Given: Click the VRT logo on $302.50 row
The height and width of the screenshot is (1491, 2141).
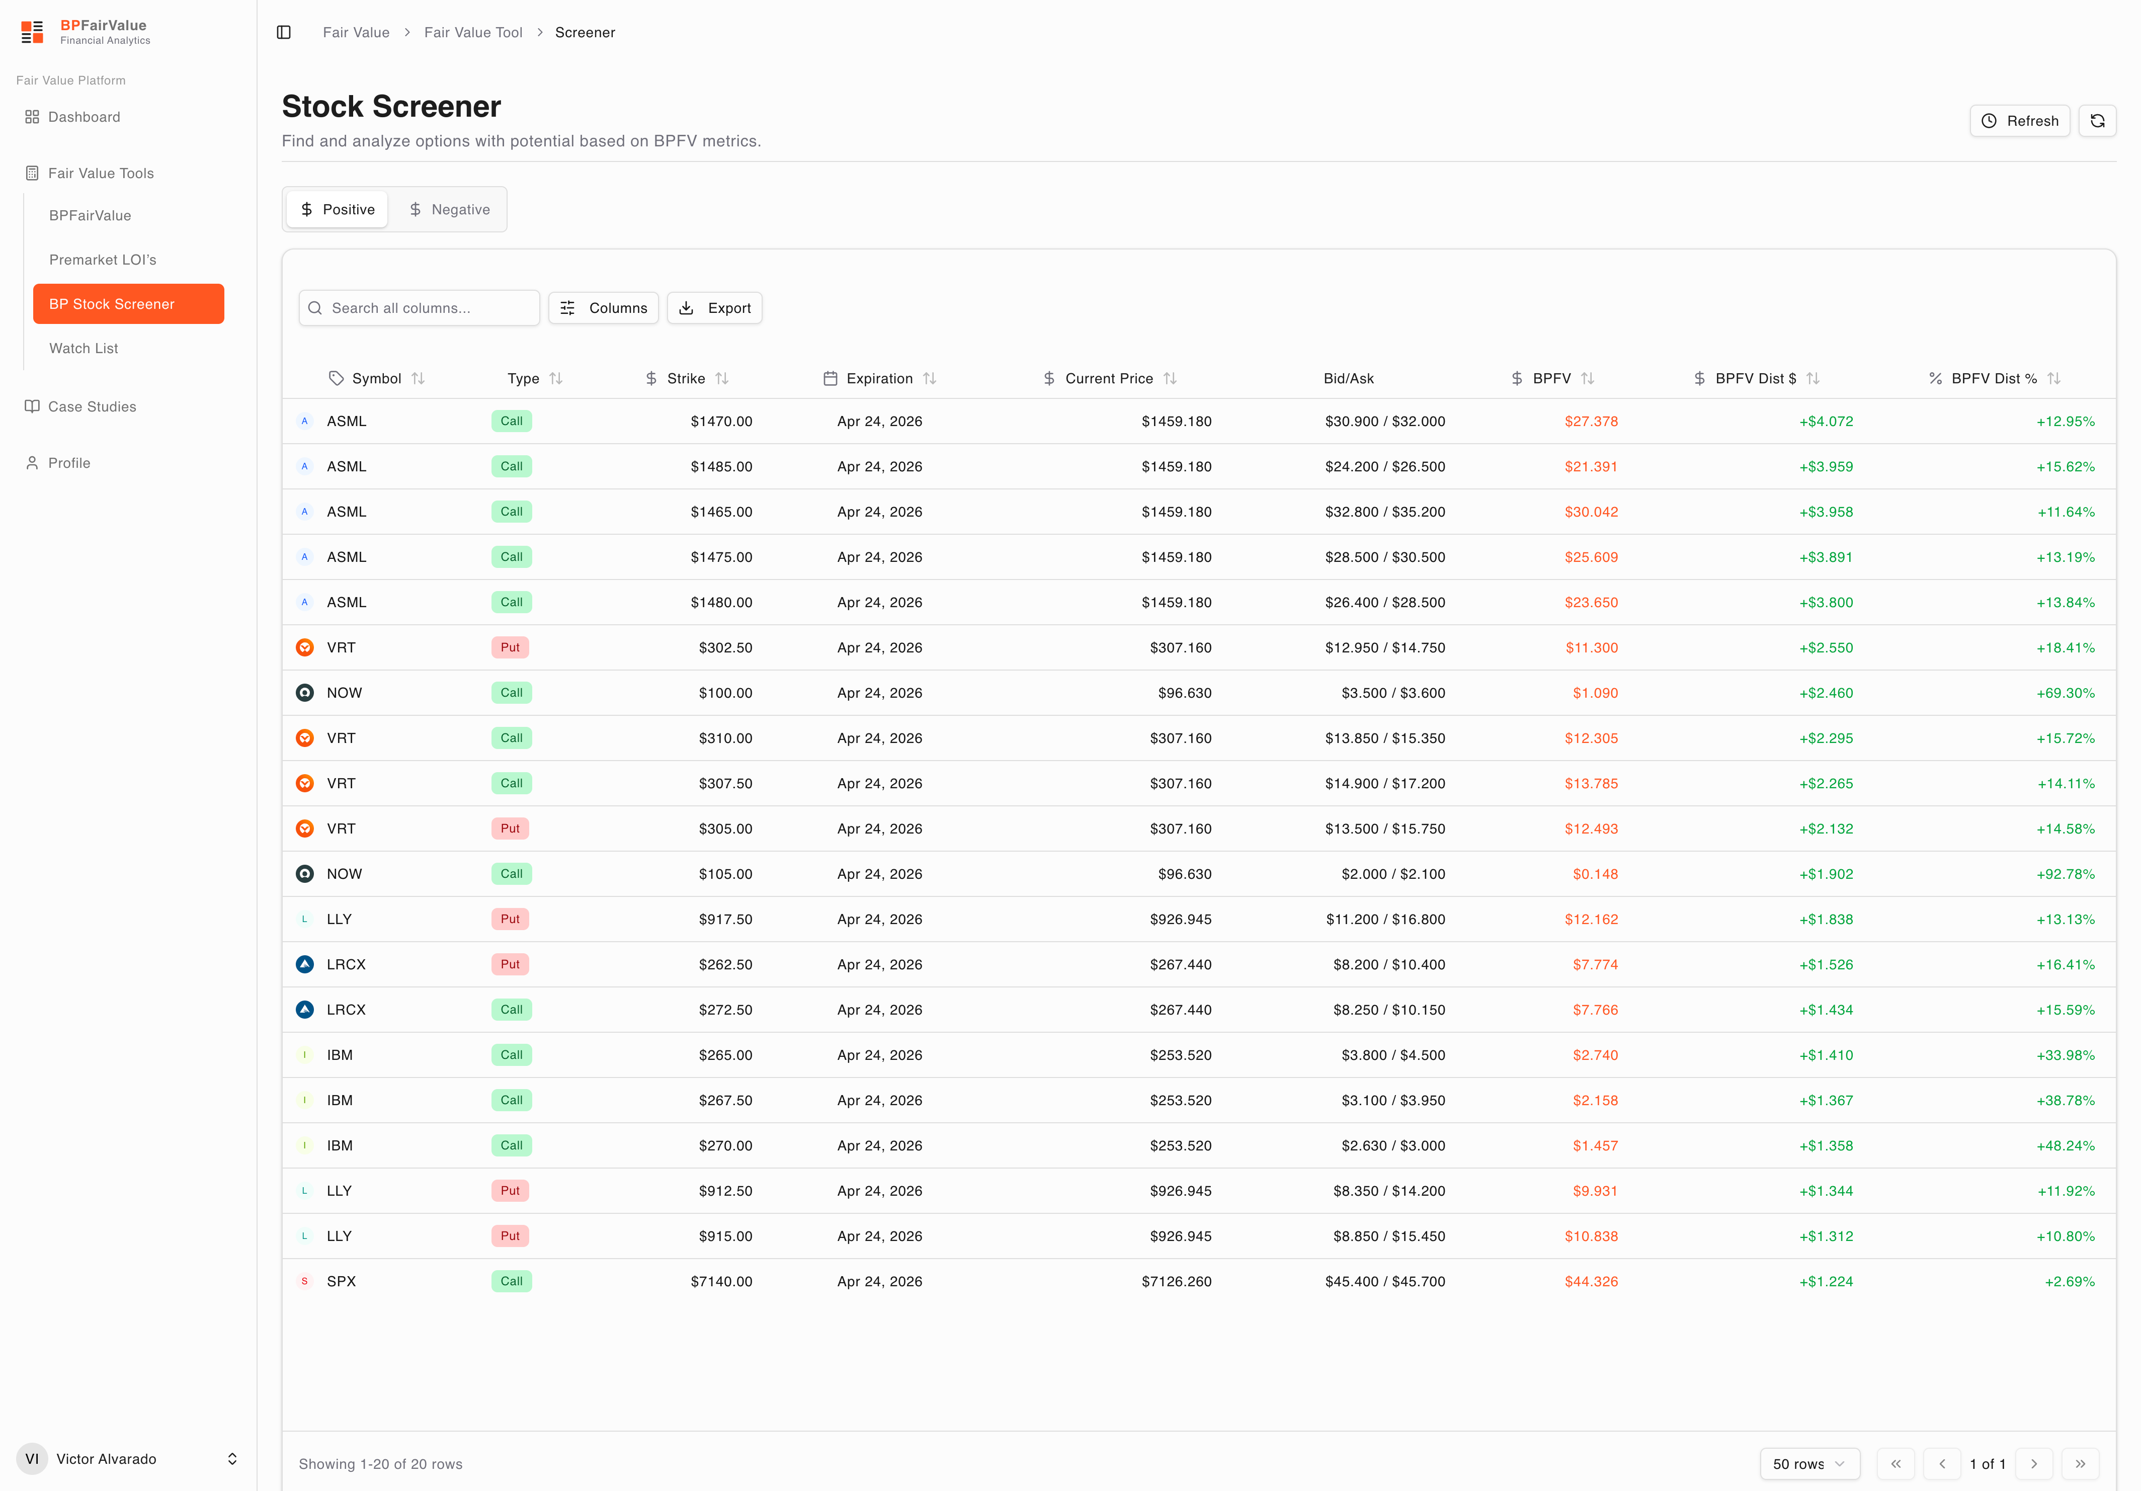Looking at the screenshot, I should (x=305, y=648).
